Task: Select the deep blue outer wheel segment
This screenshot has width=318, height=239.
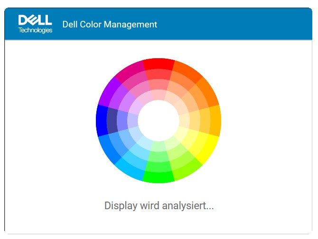Action: [x=102, y=121]
